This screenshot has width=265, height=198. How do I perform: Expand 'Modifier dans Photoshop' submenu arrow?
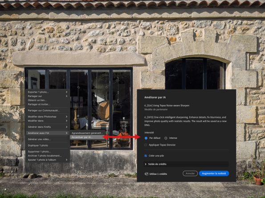(67, 117)
